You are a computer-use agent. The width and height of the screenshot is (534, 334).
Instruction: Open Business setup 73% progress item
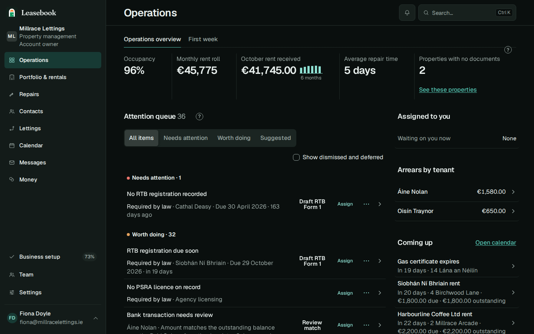point(53,257)
